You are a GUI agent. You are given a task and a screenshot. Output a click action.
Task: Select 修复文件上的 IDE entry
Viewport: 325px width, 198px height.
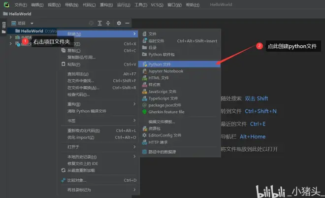(98, 164)
